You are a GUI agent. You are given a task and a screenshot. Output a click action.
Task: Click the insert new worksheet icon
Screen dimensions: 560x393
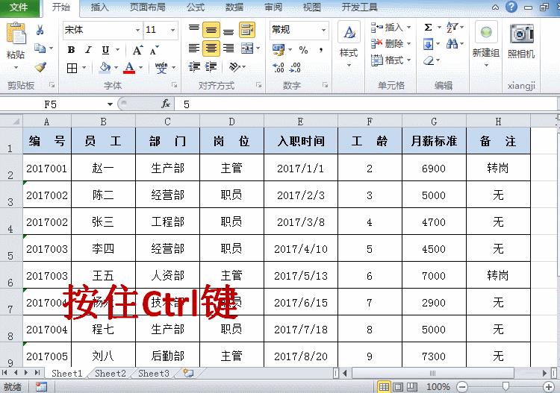pos(188,373)
